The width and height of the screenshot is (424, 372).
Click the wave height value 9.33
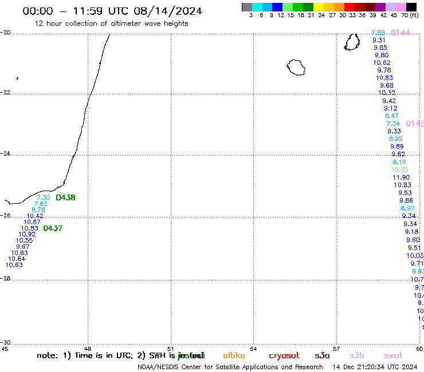point(394,131)
